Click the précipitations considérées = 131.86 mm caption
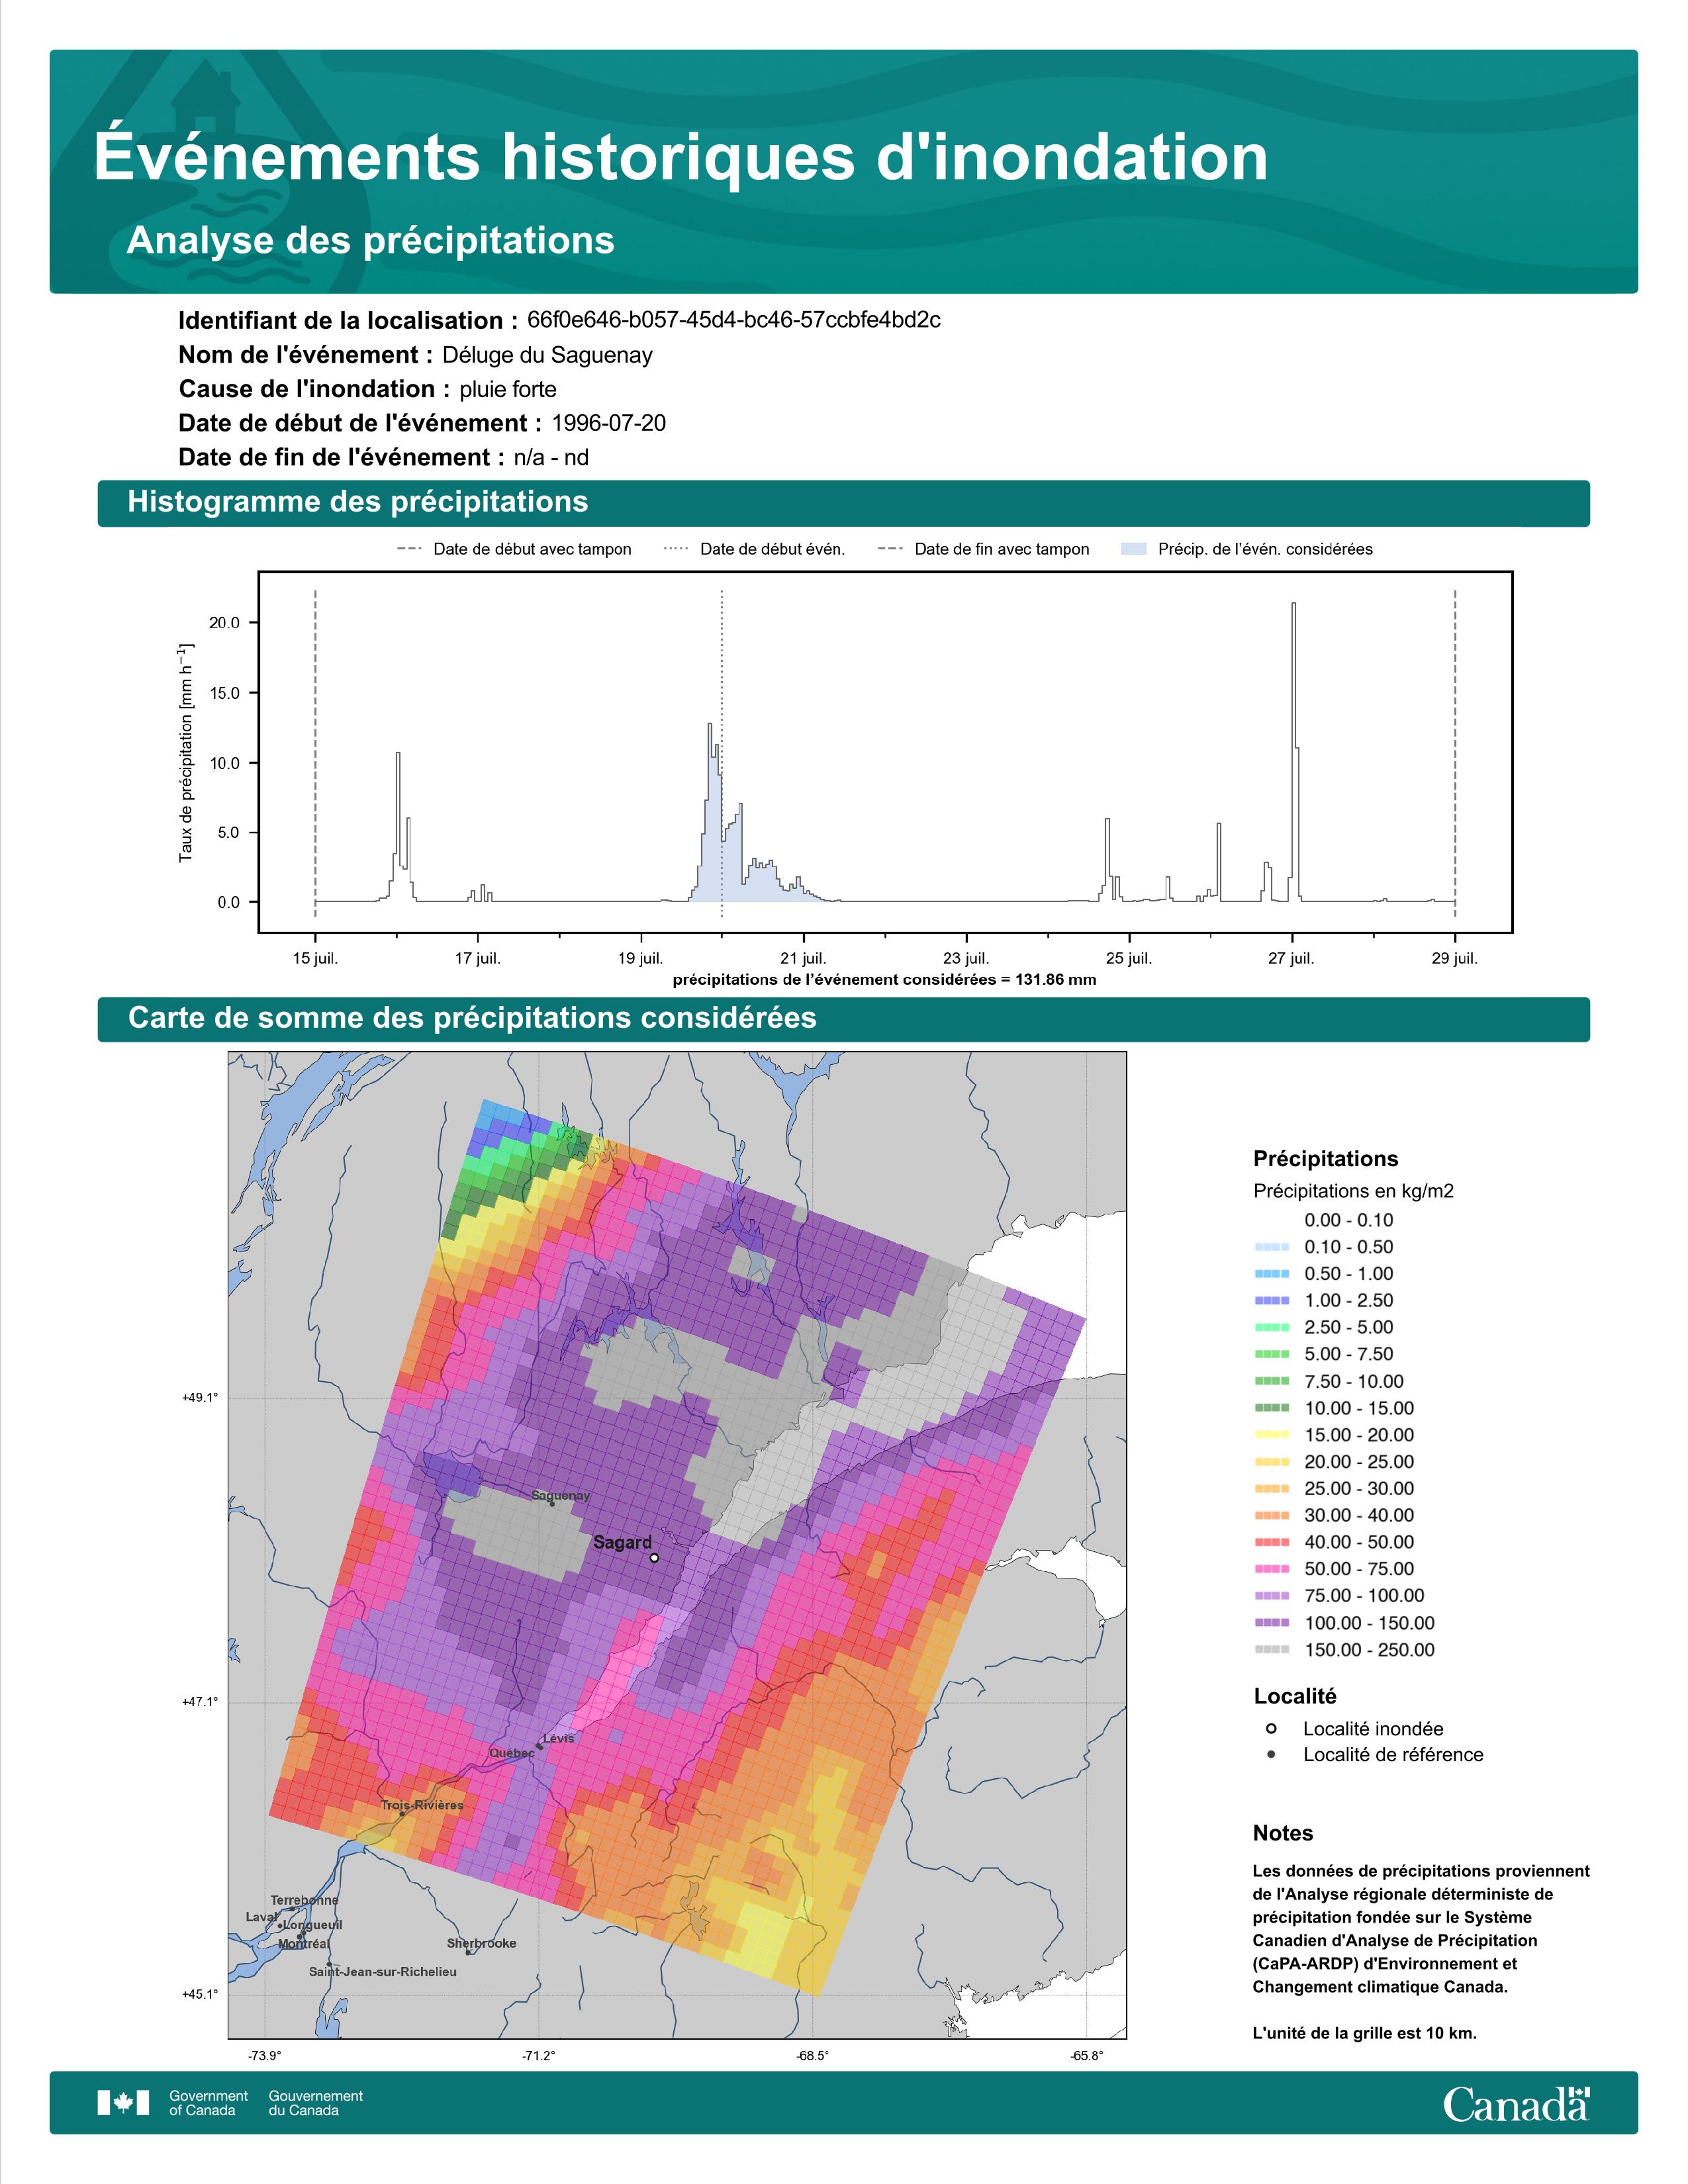 884,980
